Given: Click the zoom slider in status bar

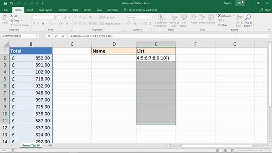Looking at the screenshot, I should pos(249,150).
